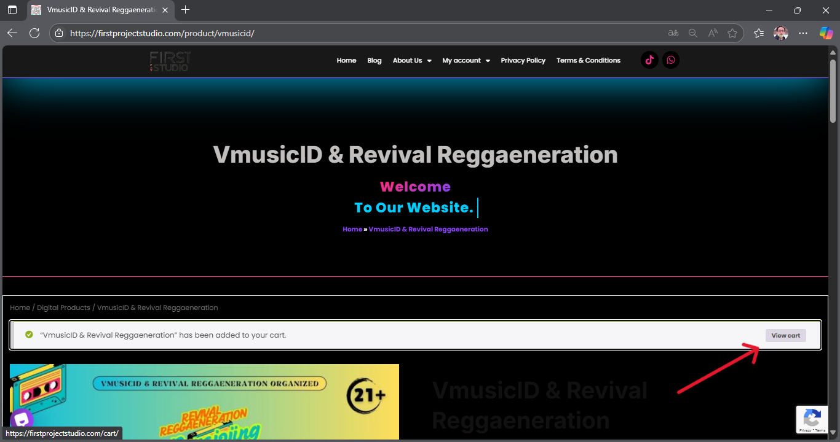
Task: Reload the page with refresh icon
Action: click(x=34, y=33)
